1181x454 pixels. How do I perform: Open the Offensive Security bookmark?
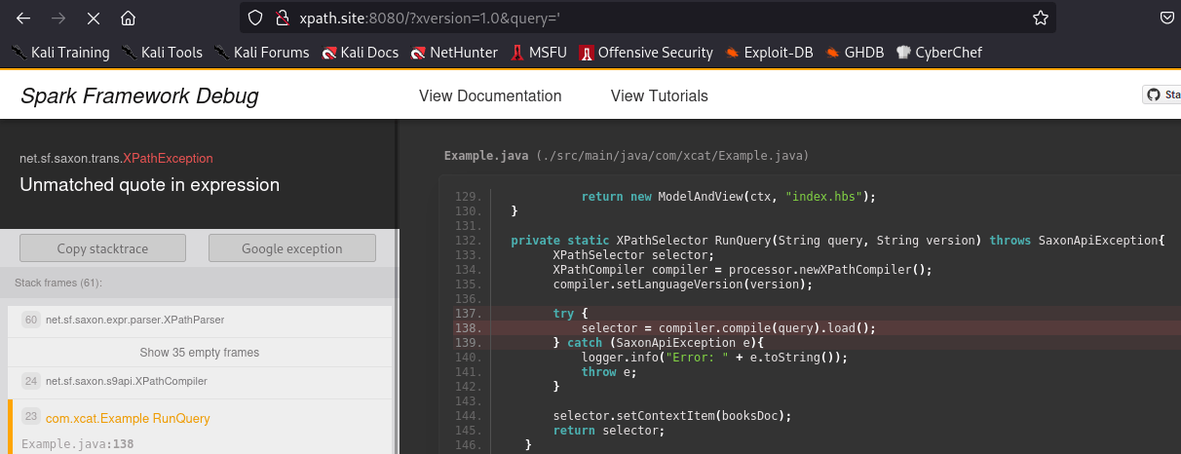click(x=645, y=53)
